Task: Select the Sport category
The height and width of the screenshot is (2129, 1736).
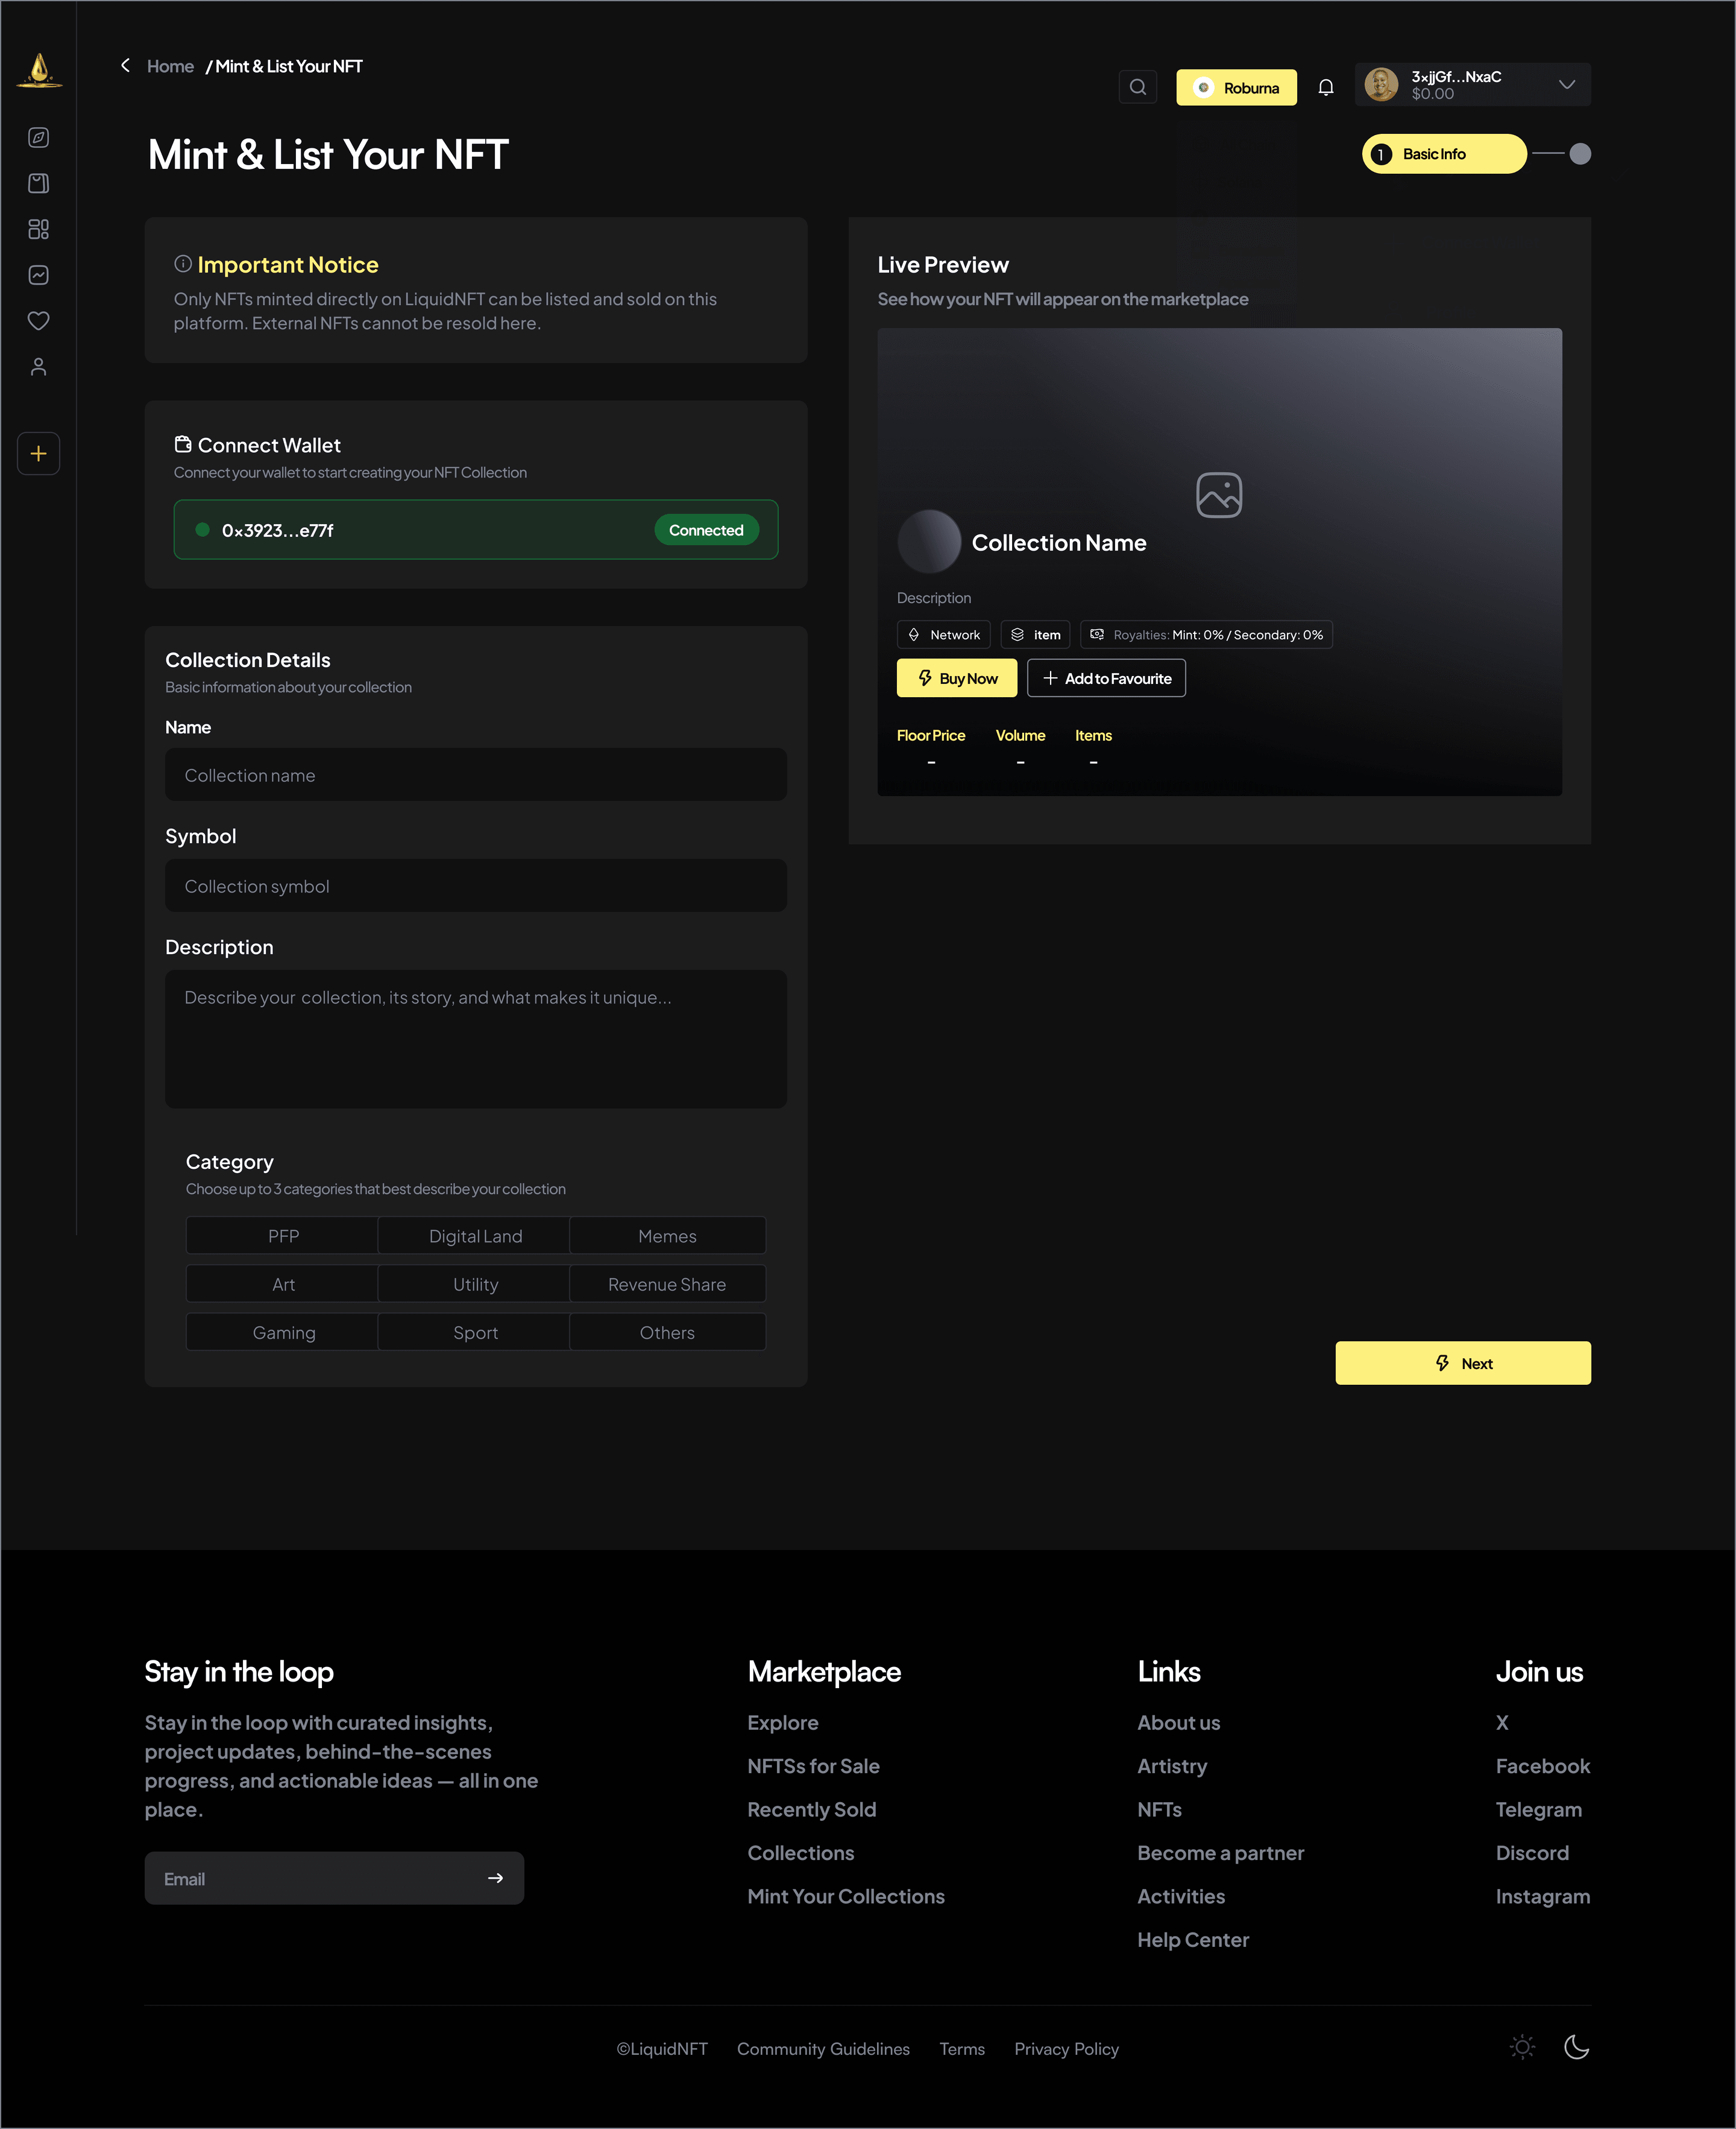Action: 475,1332
